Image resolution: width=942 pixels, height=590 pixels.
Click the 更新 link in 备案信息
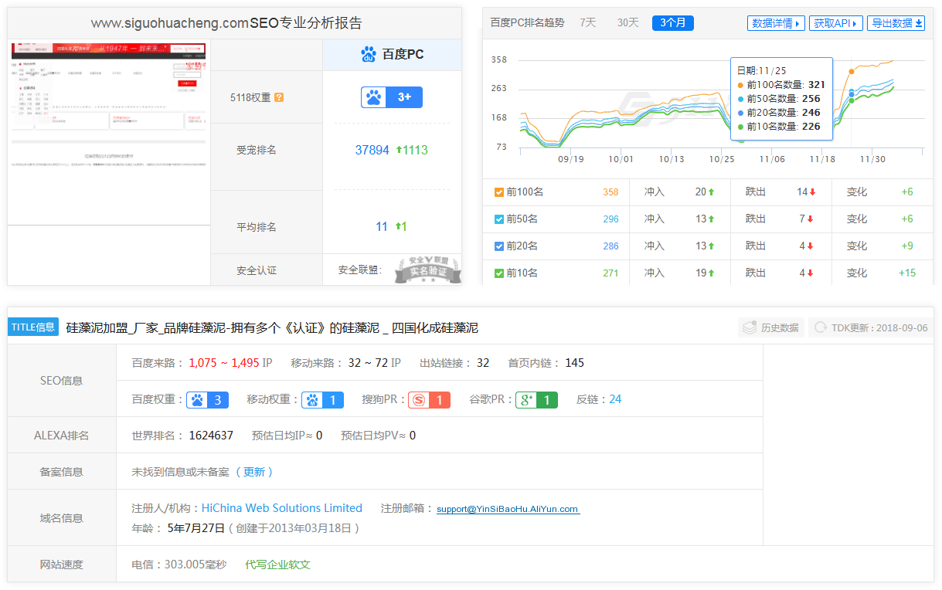pos(254,472)
